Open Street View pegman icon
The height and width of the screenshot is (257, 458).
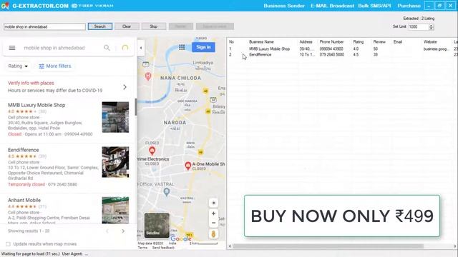click(213, 234)
